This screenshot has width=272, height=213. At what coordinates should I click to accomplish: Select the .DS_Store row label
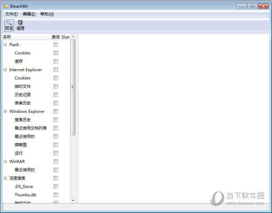click(x=24, y=186)
